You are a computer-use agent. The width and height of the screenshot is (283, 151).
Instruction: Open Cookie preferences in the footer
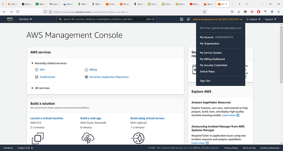270,148
